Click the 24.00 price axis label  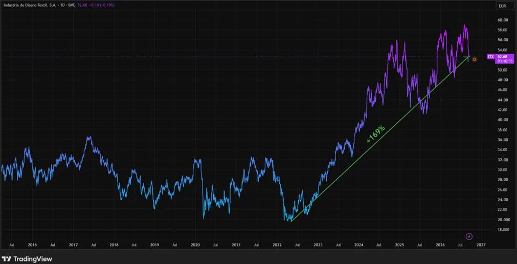point(503,200)
